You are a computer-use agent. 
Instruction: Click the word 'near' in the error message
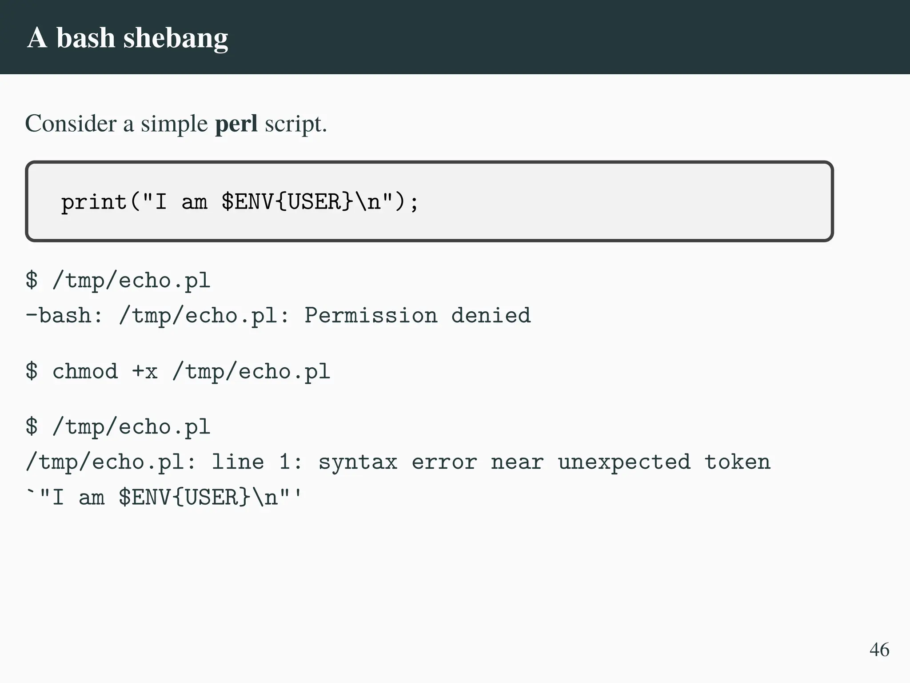[517, 462]
